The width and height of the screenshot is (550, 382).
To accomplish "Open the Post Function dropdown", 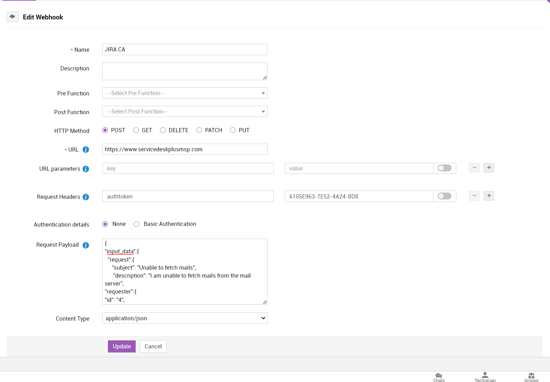I will click(x=185, y=112).
